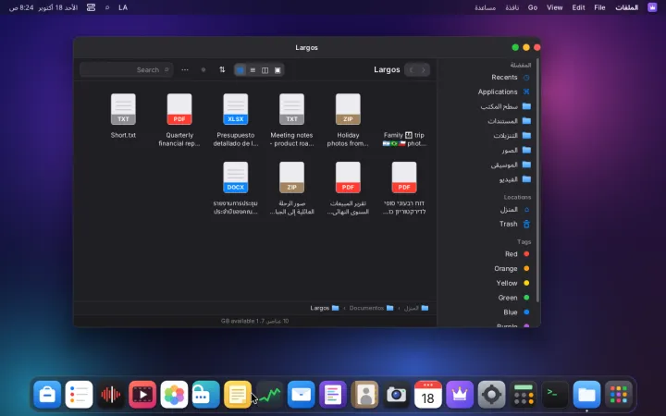Open the three-dots more actions menu

pyautogui.click(x=185, y=69)
